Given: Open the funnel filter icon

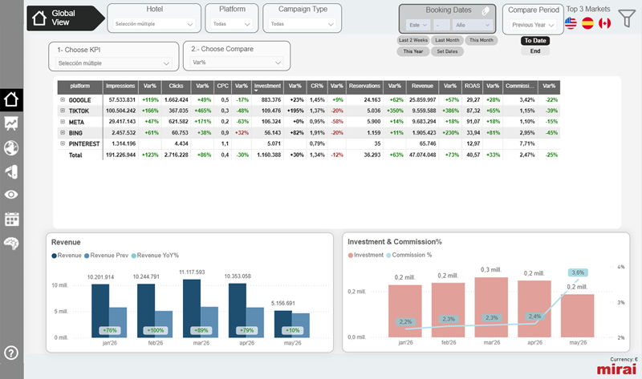Looking at the screenshot, I should click(627, 18).
